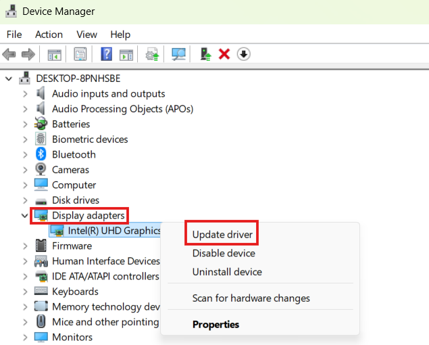This screenshot has height=345, width=429.
Task: Expand the Cameras chevron
Action: coord(25,170)
